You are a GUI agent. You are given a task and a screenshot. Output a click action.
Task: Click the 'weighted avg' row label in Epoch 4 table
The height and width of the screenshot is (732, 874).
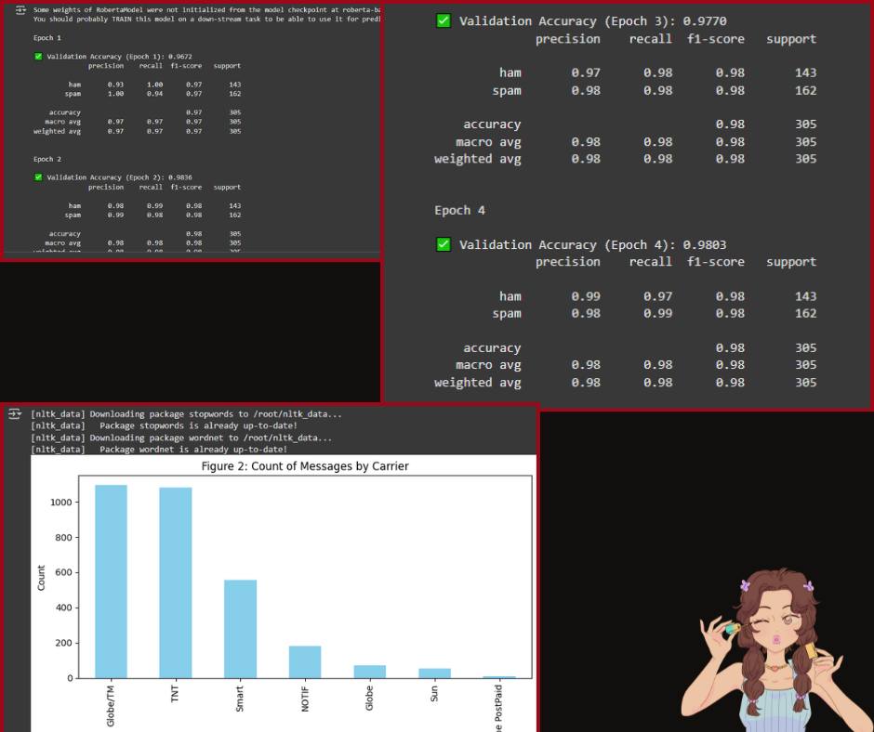point(478,382)
